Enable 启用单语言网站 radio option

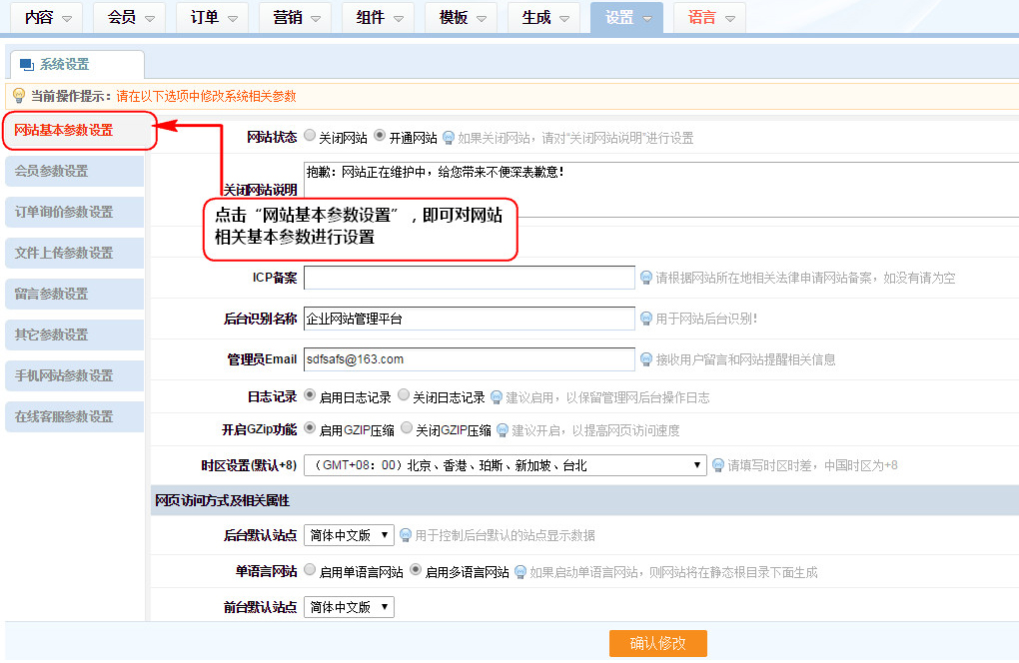310,571
